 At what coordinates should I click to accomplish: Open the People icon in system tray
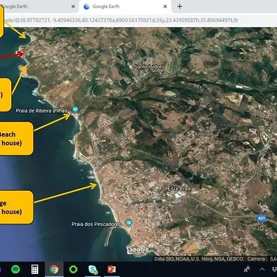coord(247,269)
